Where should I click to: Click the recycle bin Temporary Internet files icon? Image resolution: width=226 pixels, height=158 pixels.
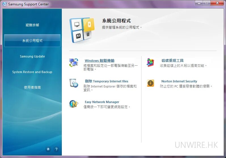point(74,83)
